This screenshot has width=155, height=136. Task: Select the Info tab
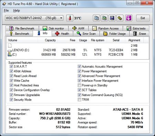(42, 33)
